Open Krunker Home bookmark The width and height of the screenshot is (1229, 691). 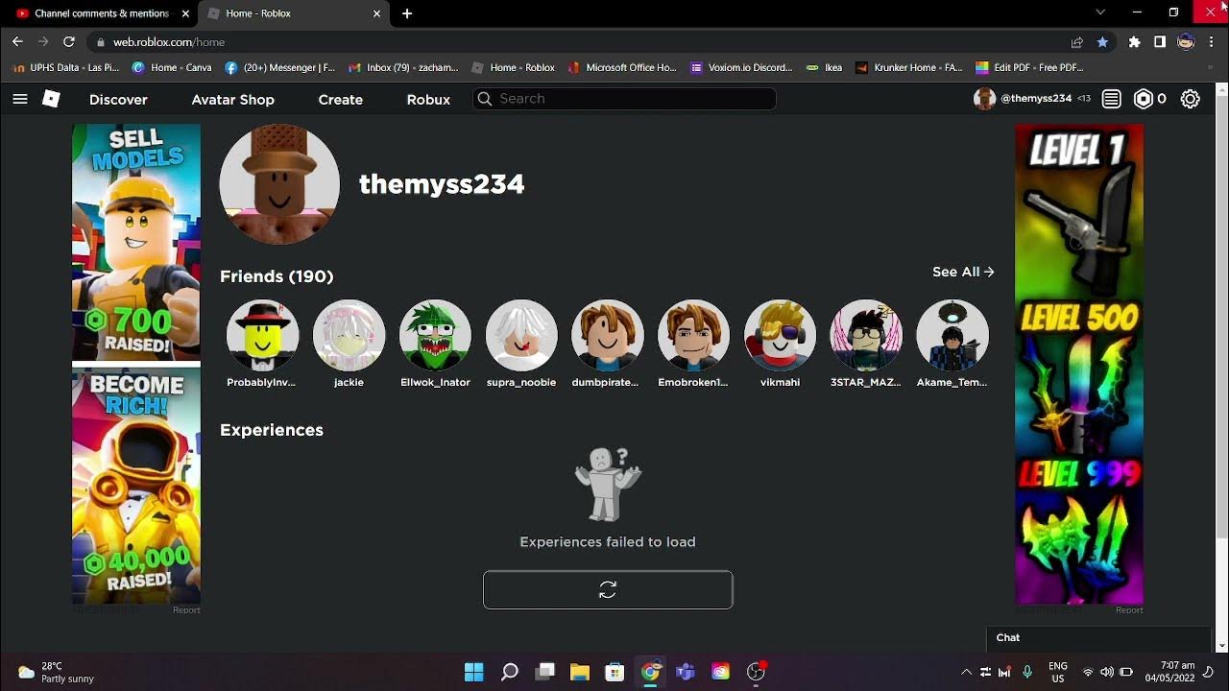point(908,68)
